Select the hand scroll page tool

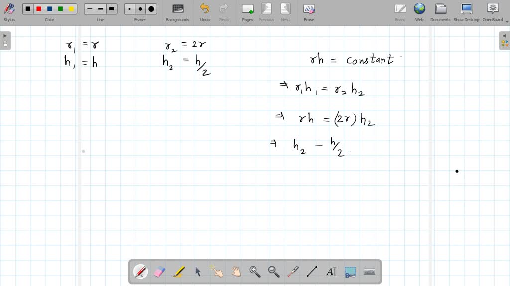[236, 272]
